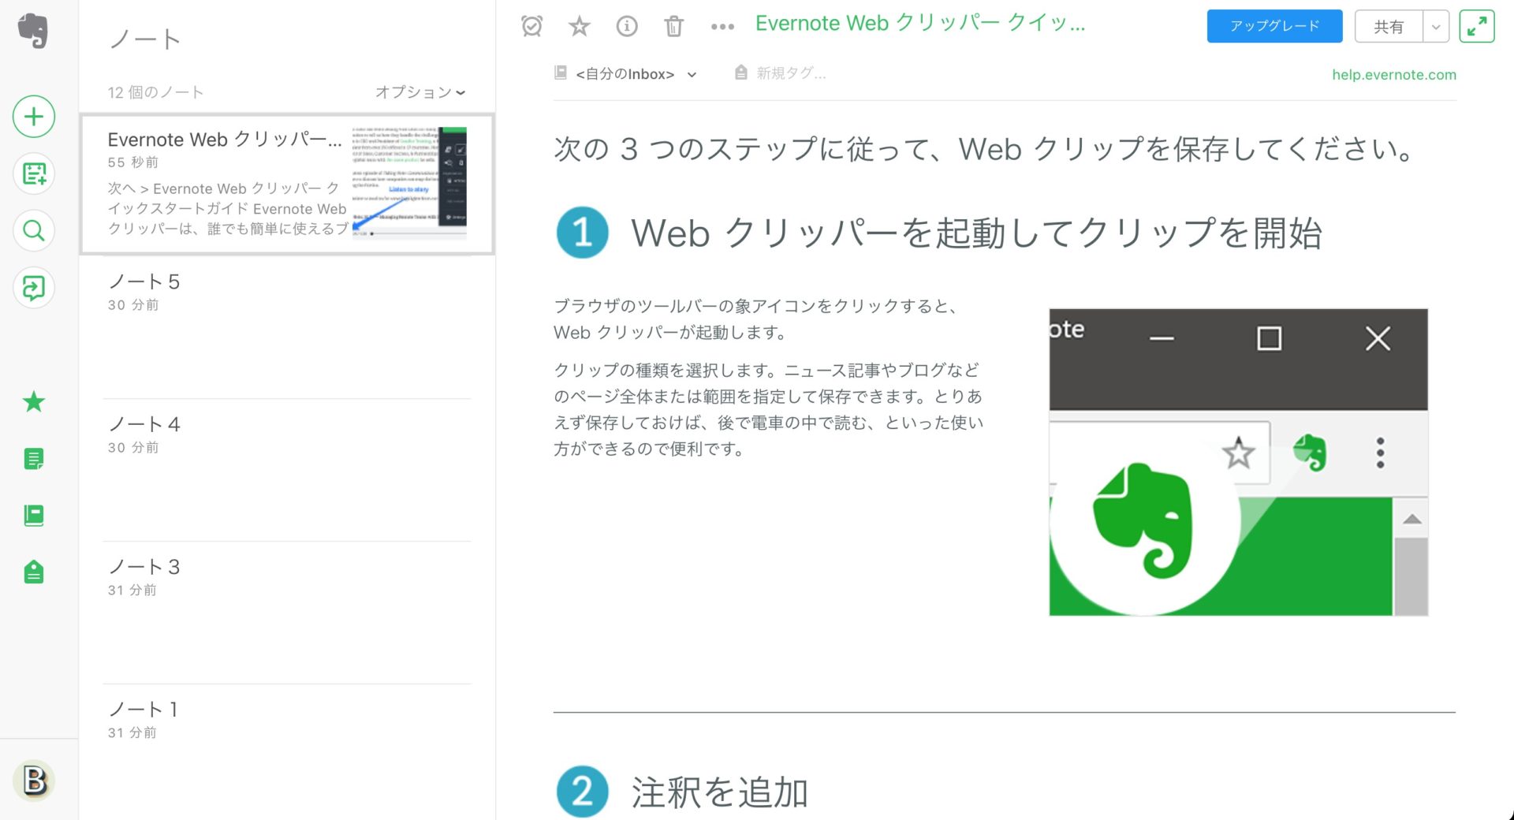Click the 12 個のノート count text
This screenshot has height=820, width=1514.
pyautogui.click(x=155, y=92)
